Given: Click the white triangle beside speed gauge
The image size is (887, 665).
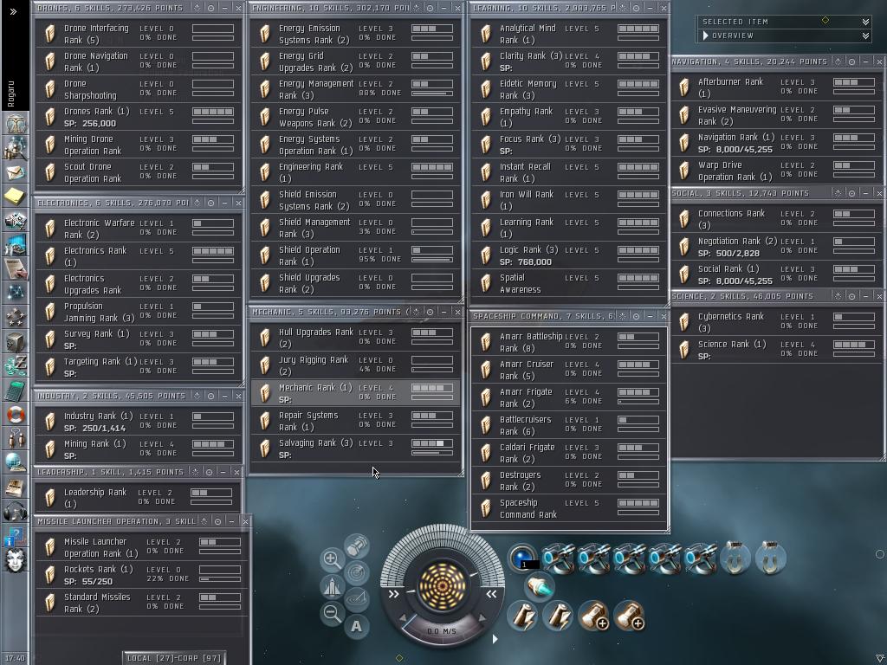Looking at the screenshot, I should (x=495, y=639).
